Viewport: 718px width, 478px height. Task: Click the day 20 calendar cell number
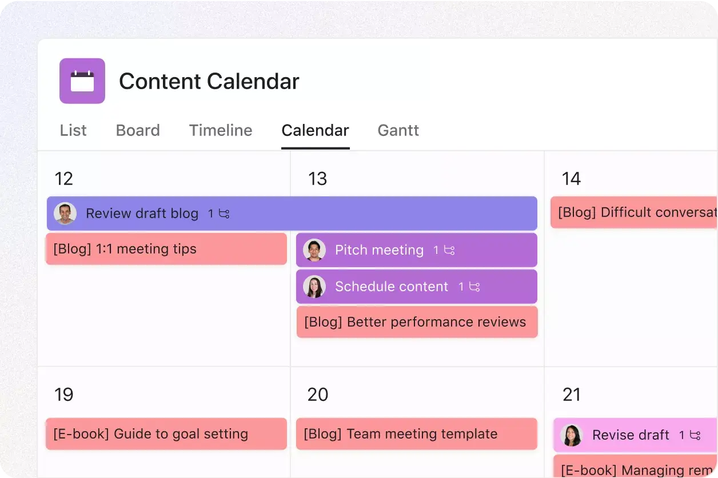(318, 395)
